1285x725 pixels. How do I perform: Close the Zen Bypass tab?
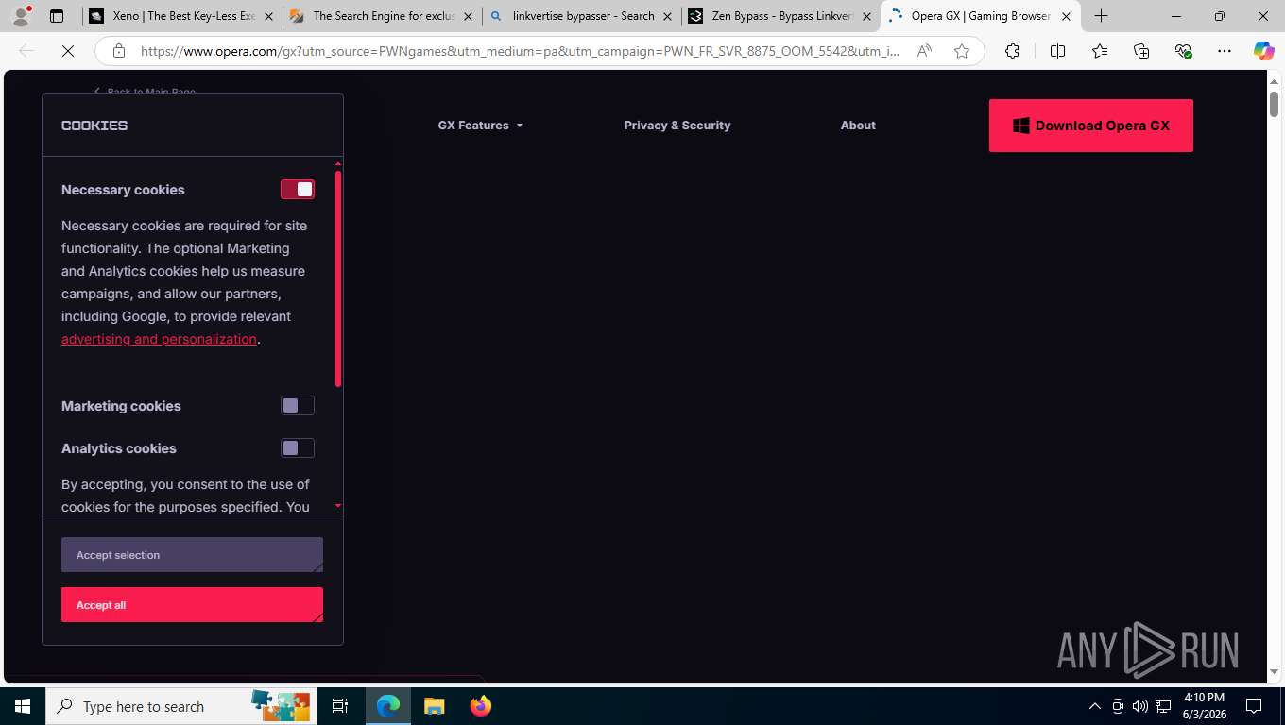click(x=866, y=16)
